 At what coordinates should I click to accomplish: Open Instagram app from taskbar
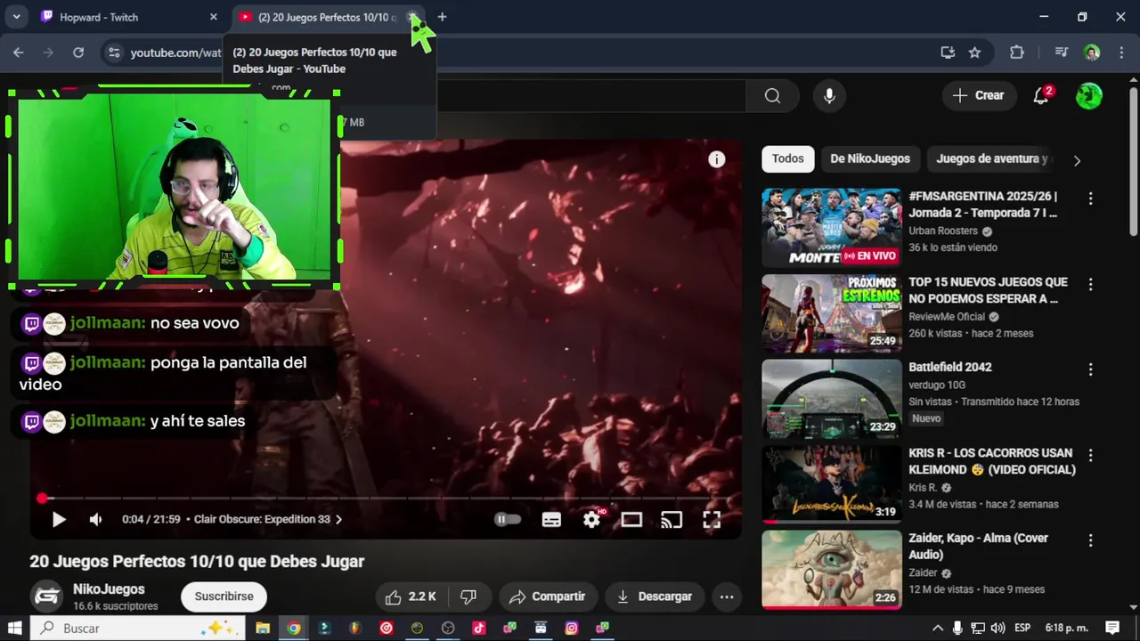pos(572,628)
